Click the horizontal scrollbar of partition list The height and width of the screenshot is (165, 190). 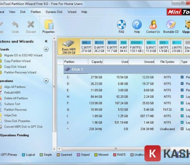click(116, 149)
